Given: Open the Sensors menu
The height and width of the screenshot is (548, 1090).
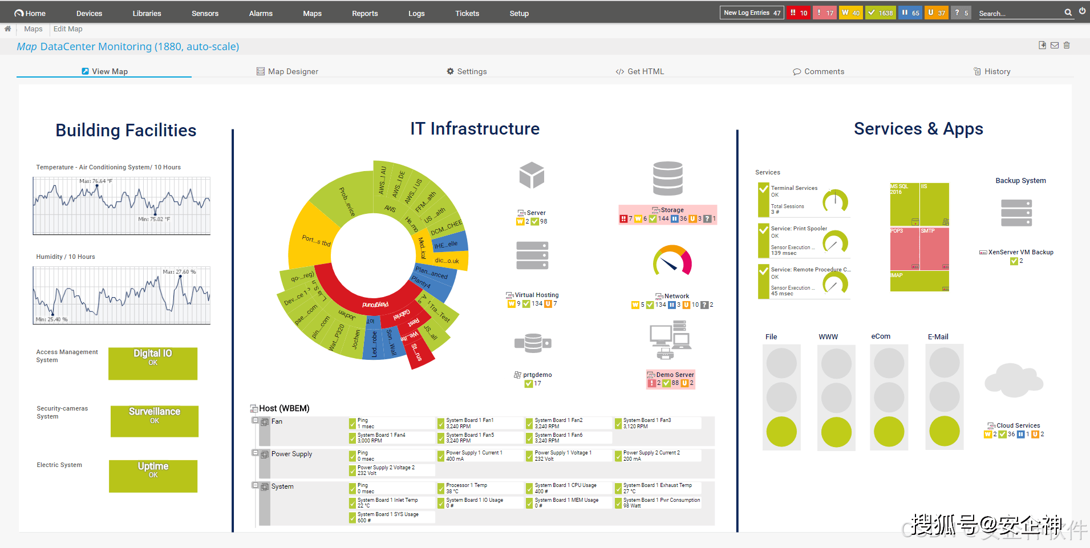Looking at the screenshot, I should (x=205, y=13).
